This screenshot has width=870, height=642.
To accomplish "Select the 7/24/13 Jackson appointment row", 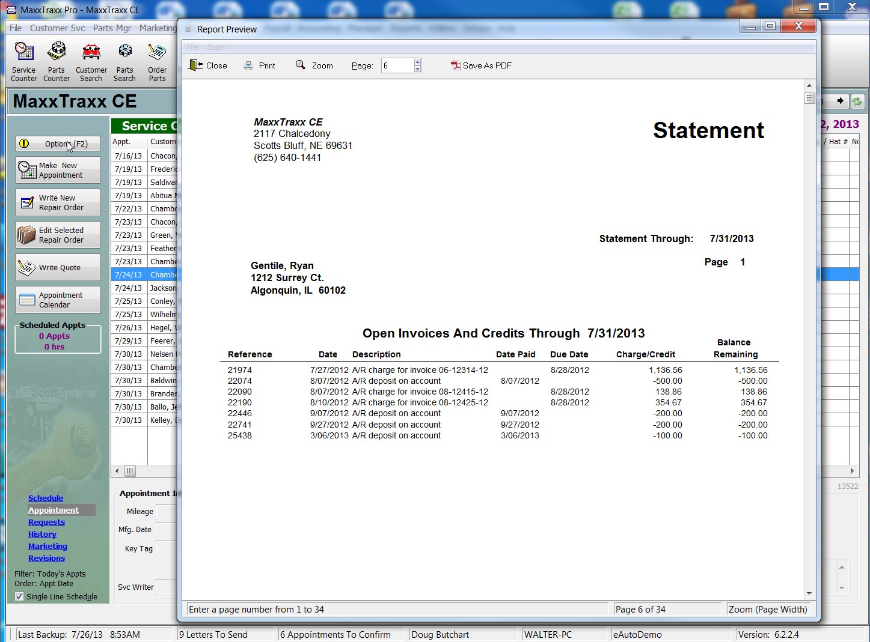I will pyautogui.click(x=144, y=288).
